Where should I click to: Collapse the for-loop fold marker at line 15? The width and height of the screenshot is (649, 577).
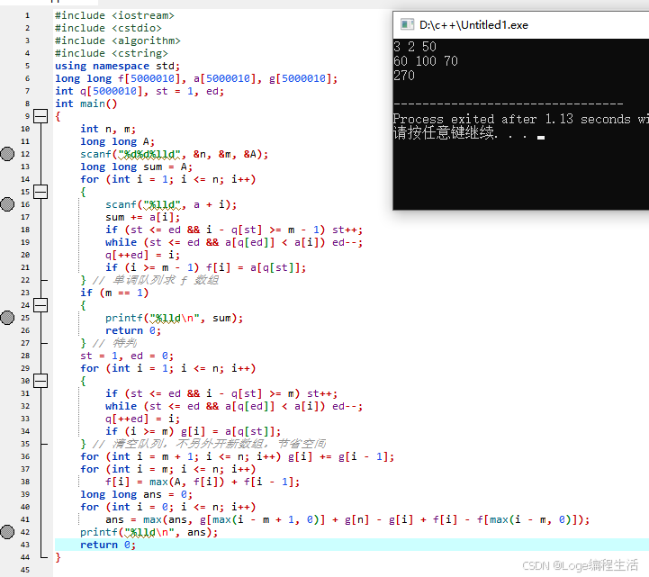(x=41, y=192)
